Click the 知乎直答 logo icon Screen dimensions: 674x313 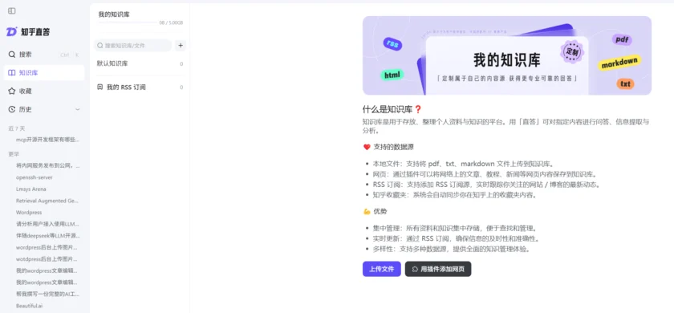pyautogui.click(x=11, y=32)
